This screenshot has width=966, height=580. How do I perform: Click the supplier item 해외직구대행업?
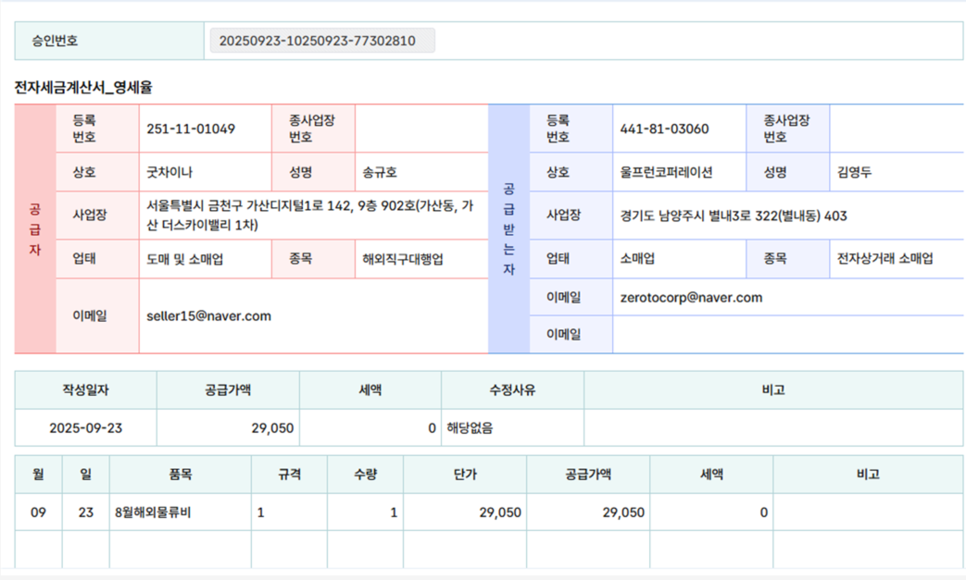click(403, 259)
